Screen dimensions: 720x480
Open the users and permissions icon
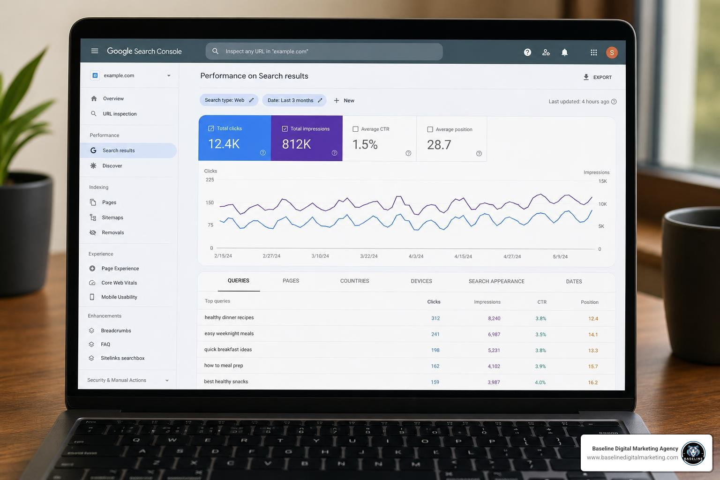(546, 52)
